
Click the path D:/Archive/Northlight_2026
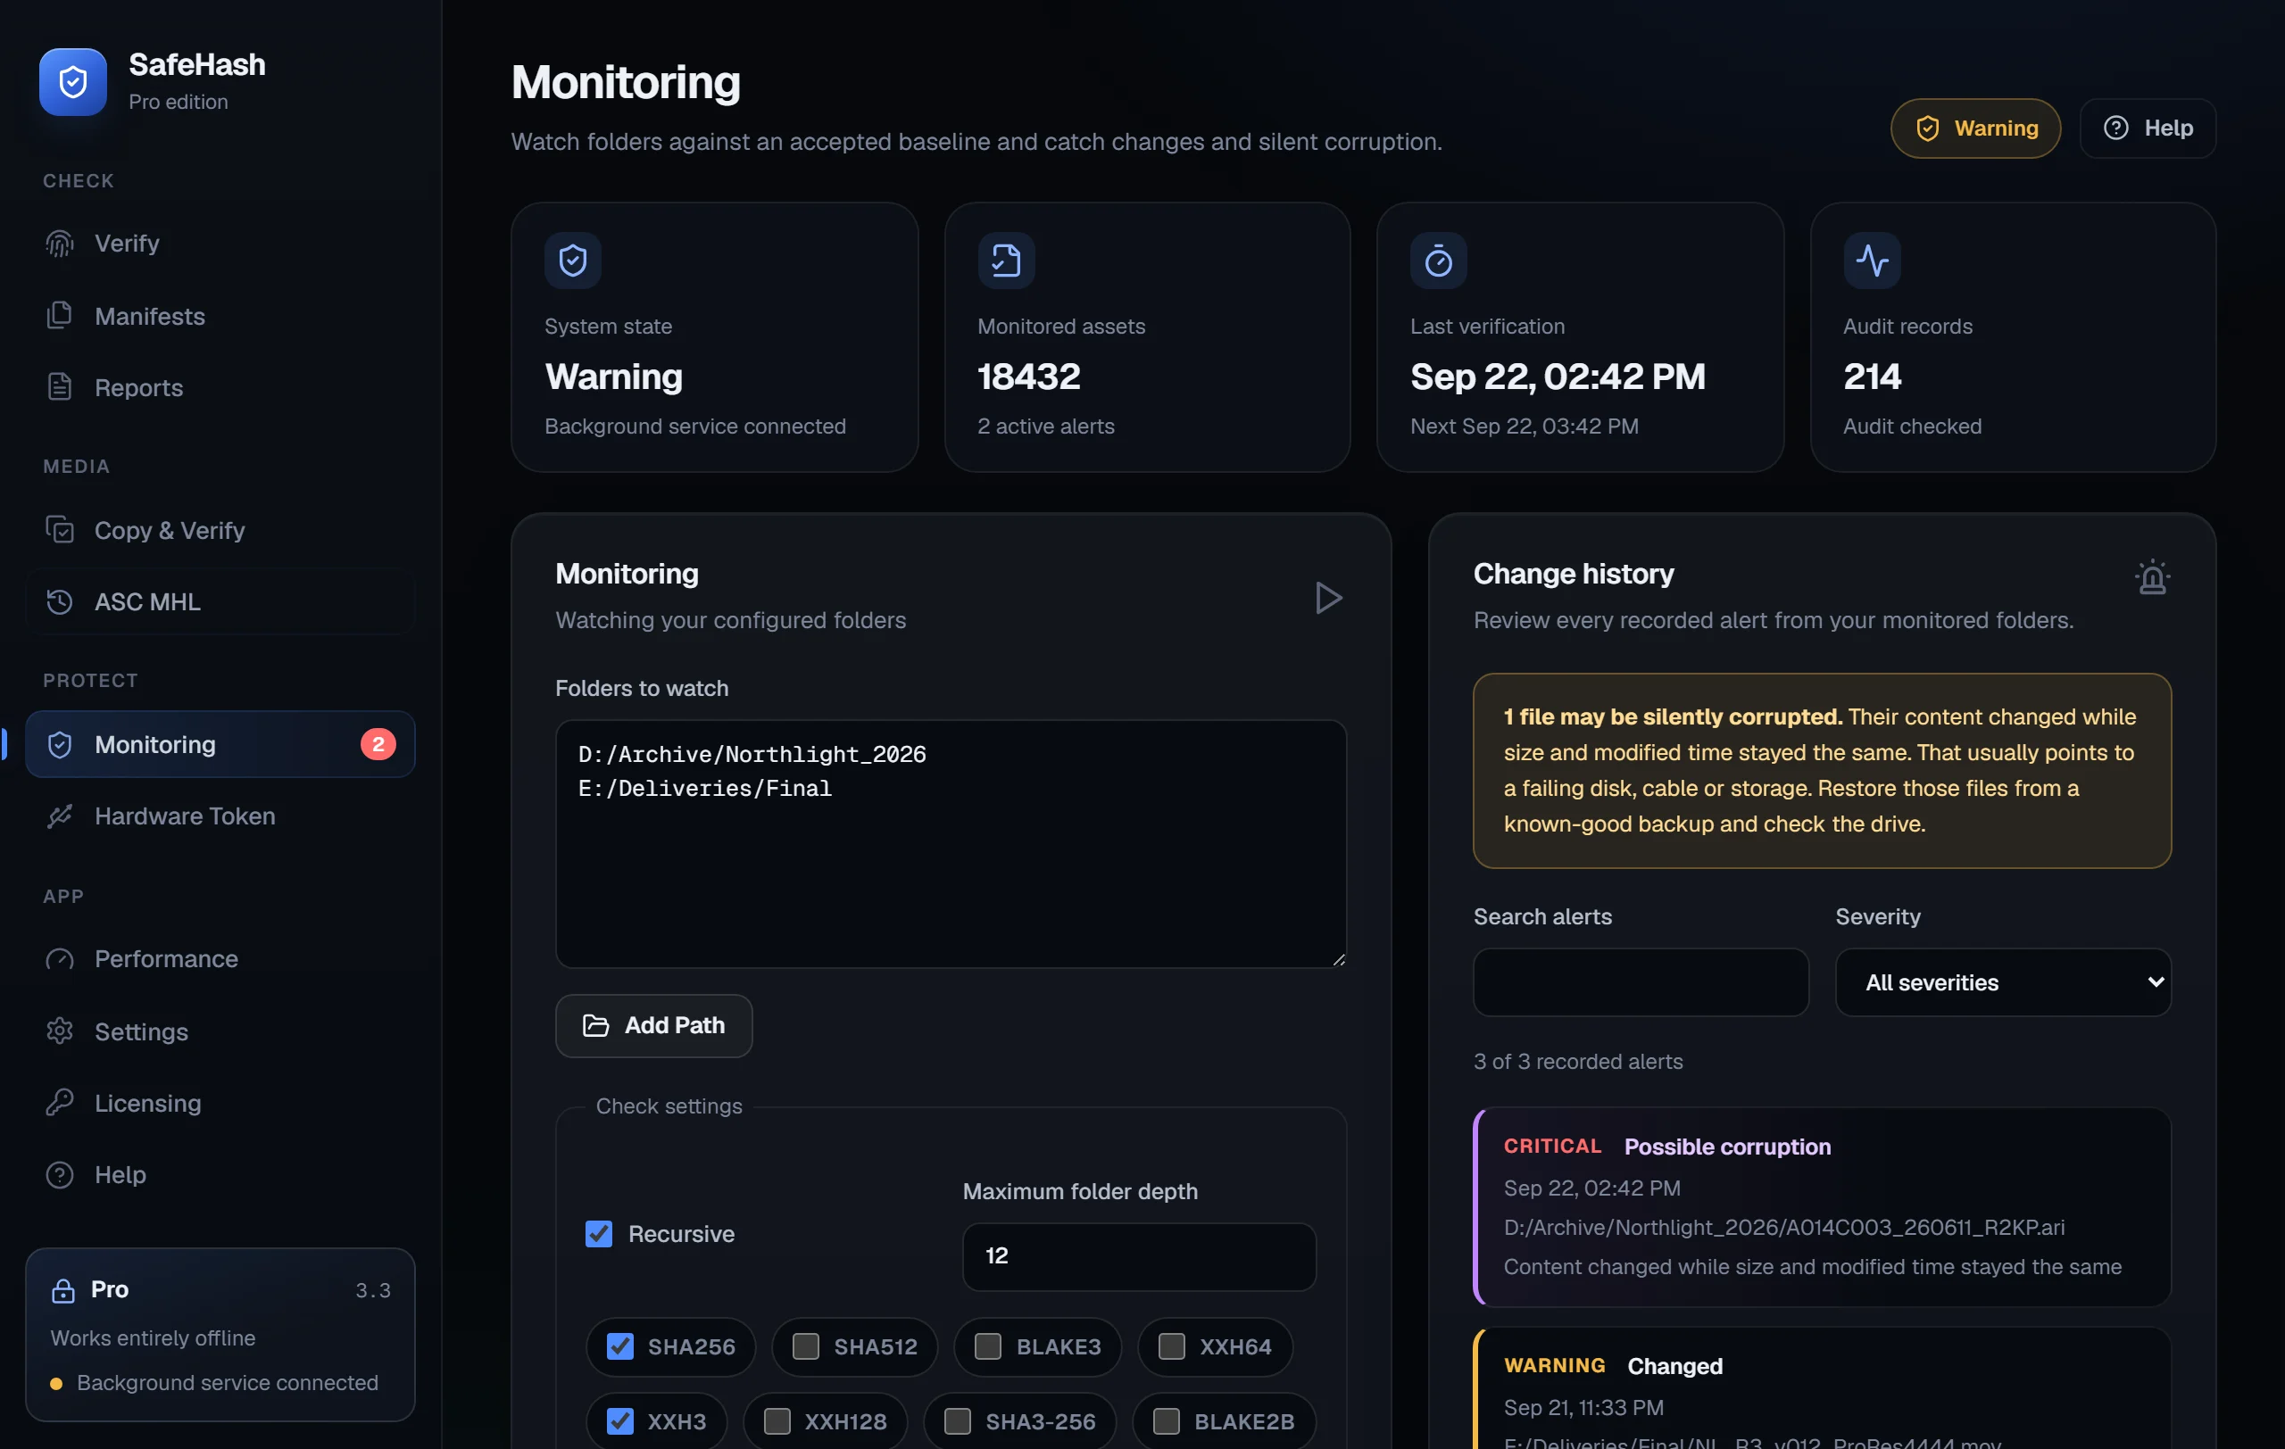pyautogui.click(x=752, y=754)
